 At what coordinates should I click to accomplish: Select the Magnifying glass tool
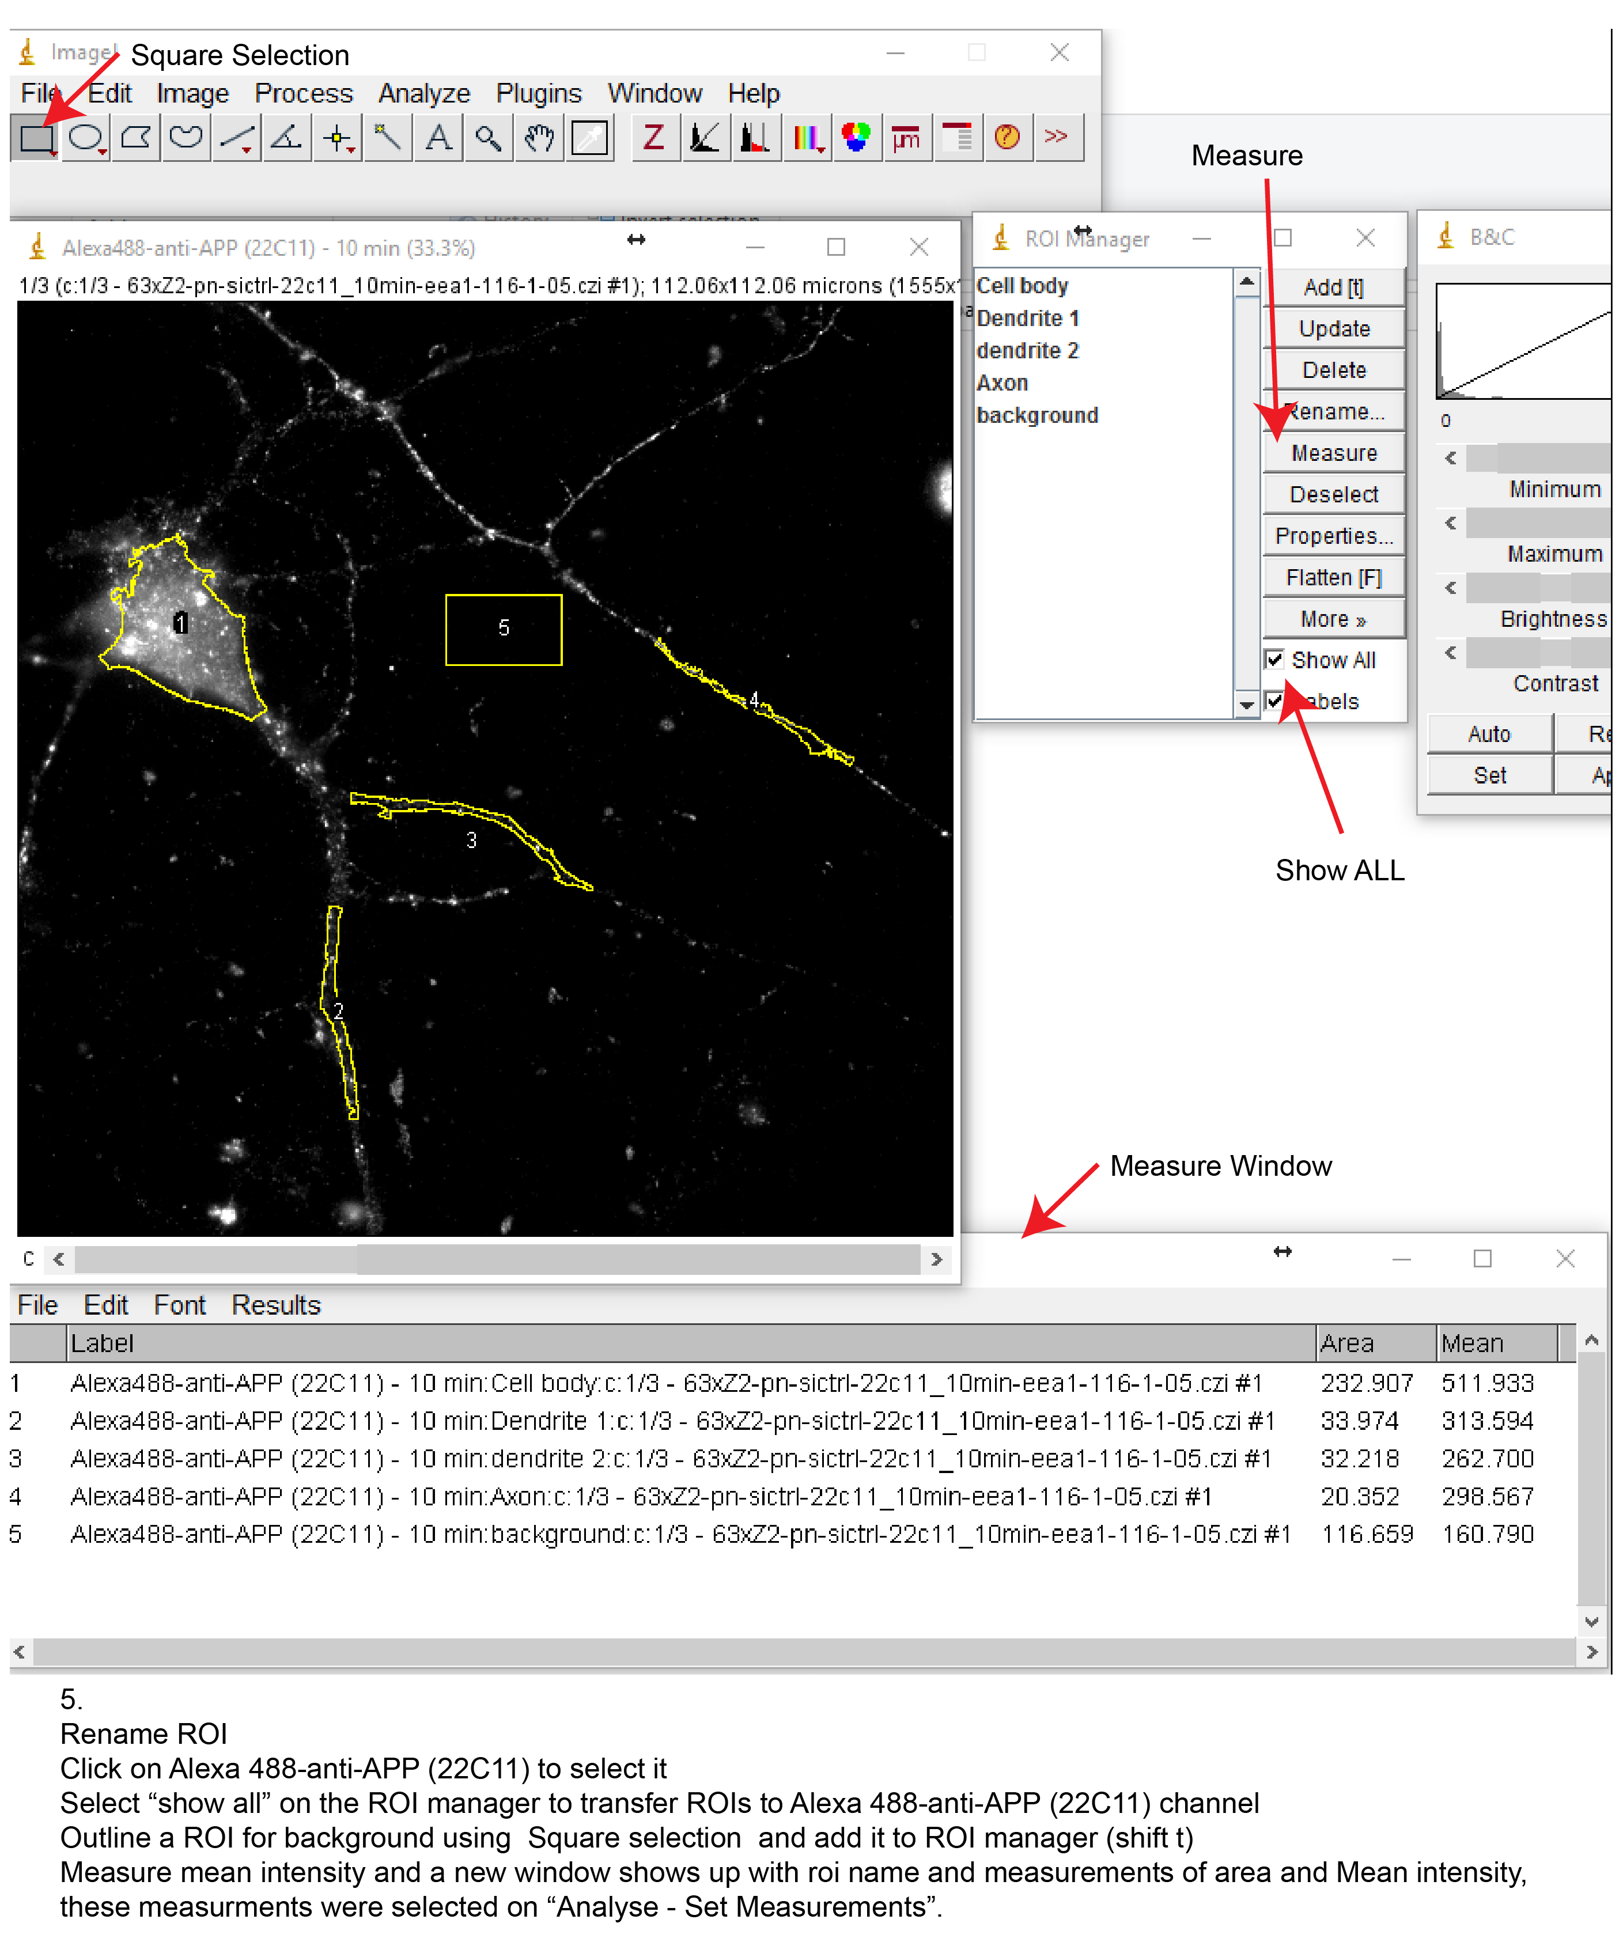[x=489, y=139]
